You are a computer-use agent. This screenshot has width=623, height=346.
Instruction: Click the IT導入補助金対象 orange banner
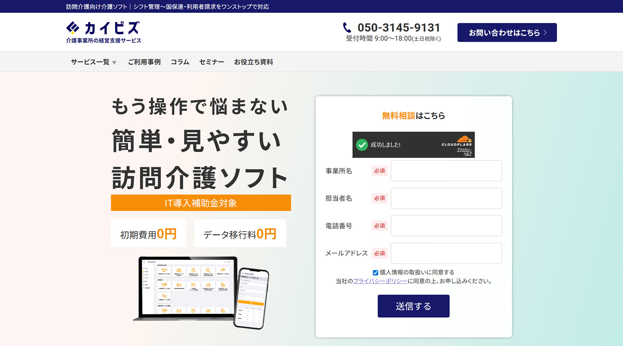201,203
